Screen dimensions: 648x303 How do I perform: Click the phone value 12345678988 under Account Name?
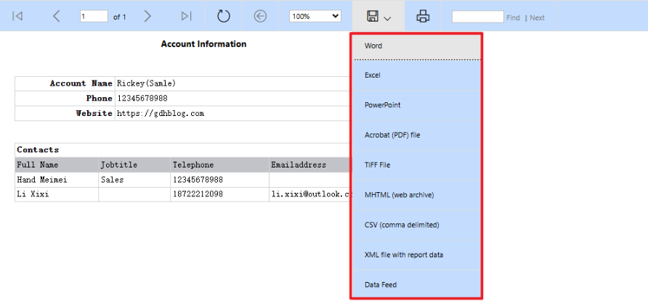[x=142, y=99]
